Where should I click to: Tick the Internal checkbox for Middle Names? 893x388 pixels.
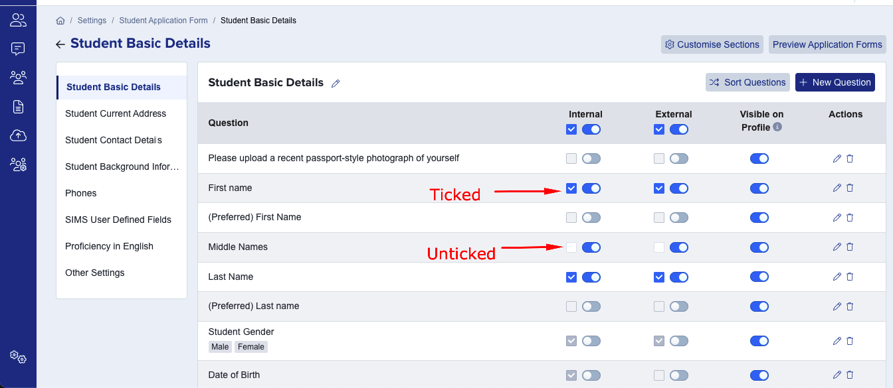(x=571, y=247)
